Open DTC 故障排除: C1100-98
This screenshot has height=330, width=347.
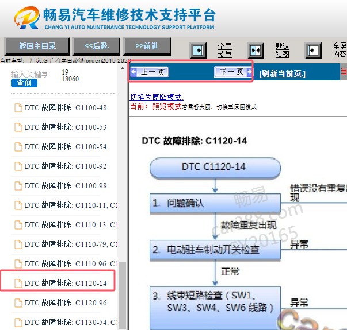click(66, 185)
